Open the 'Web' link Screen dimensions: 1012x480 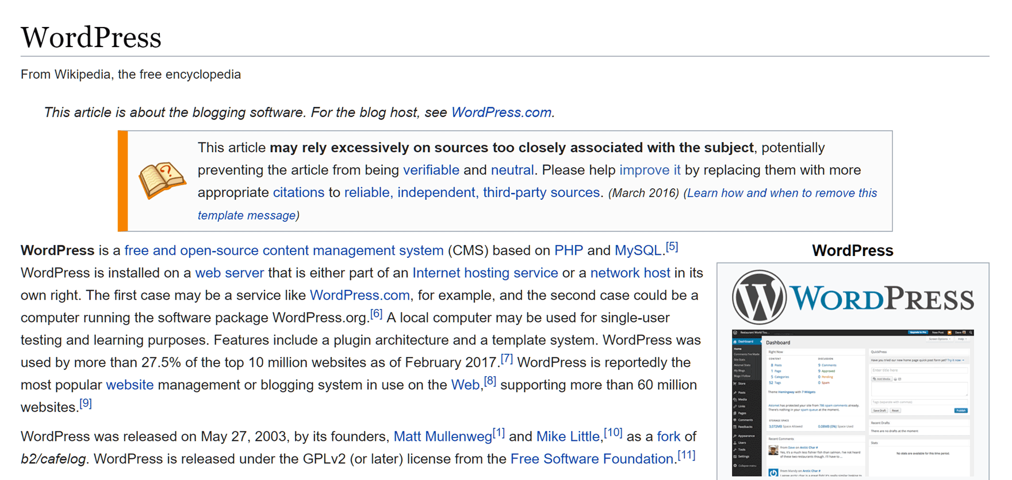(x=465, y=385)
